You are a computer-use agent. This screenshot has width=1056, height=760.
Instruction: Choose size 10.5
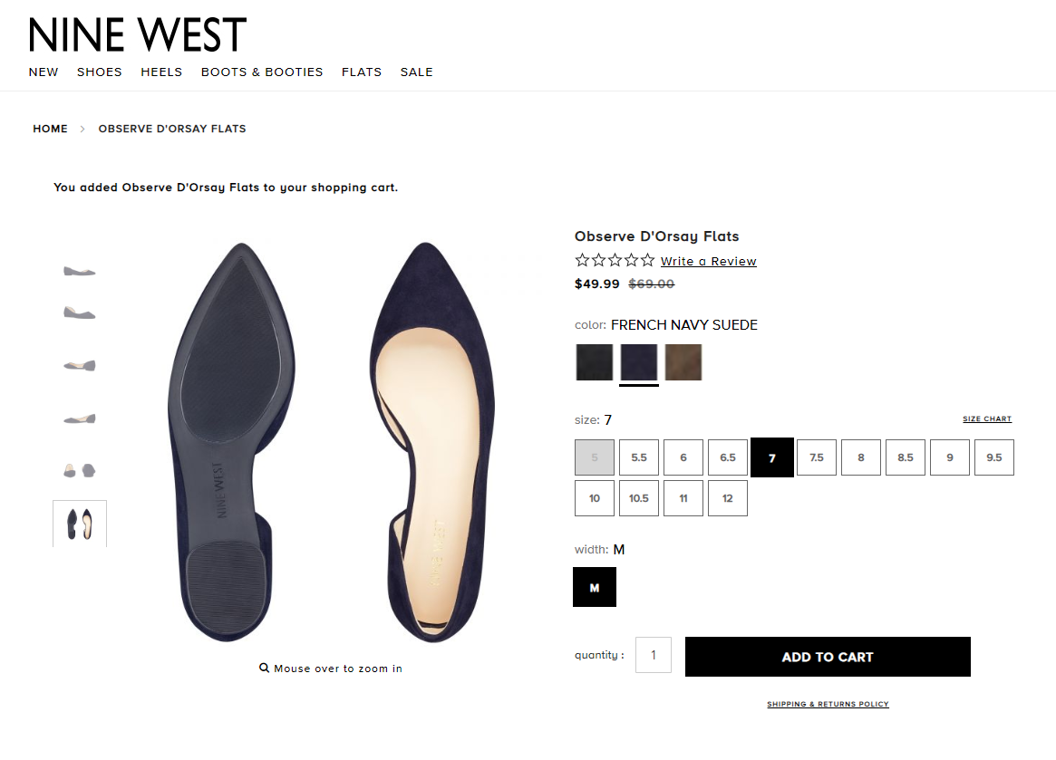coord(639,498)
